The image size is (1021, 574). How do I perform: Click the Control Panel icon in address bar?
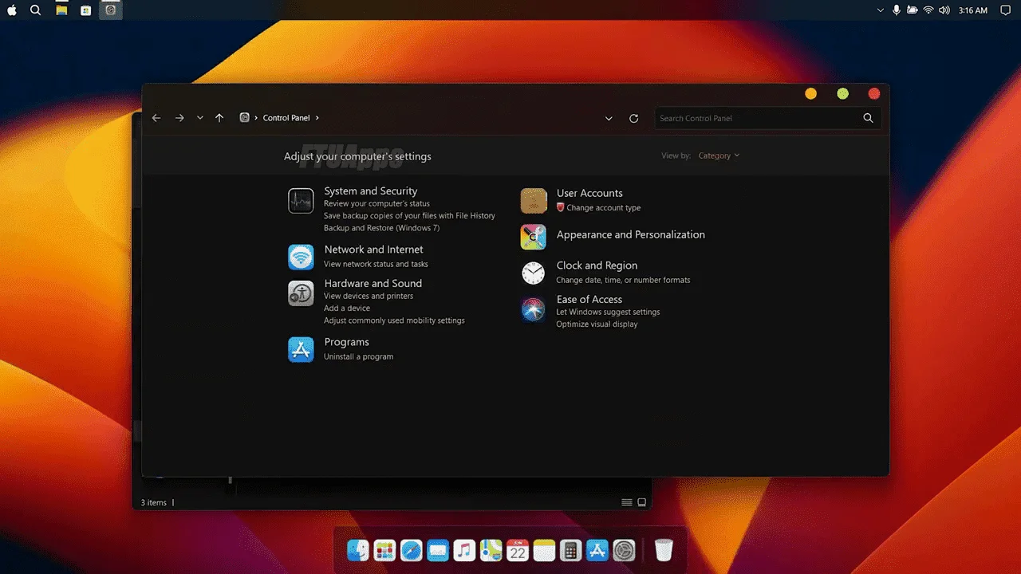click(245, 117)
